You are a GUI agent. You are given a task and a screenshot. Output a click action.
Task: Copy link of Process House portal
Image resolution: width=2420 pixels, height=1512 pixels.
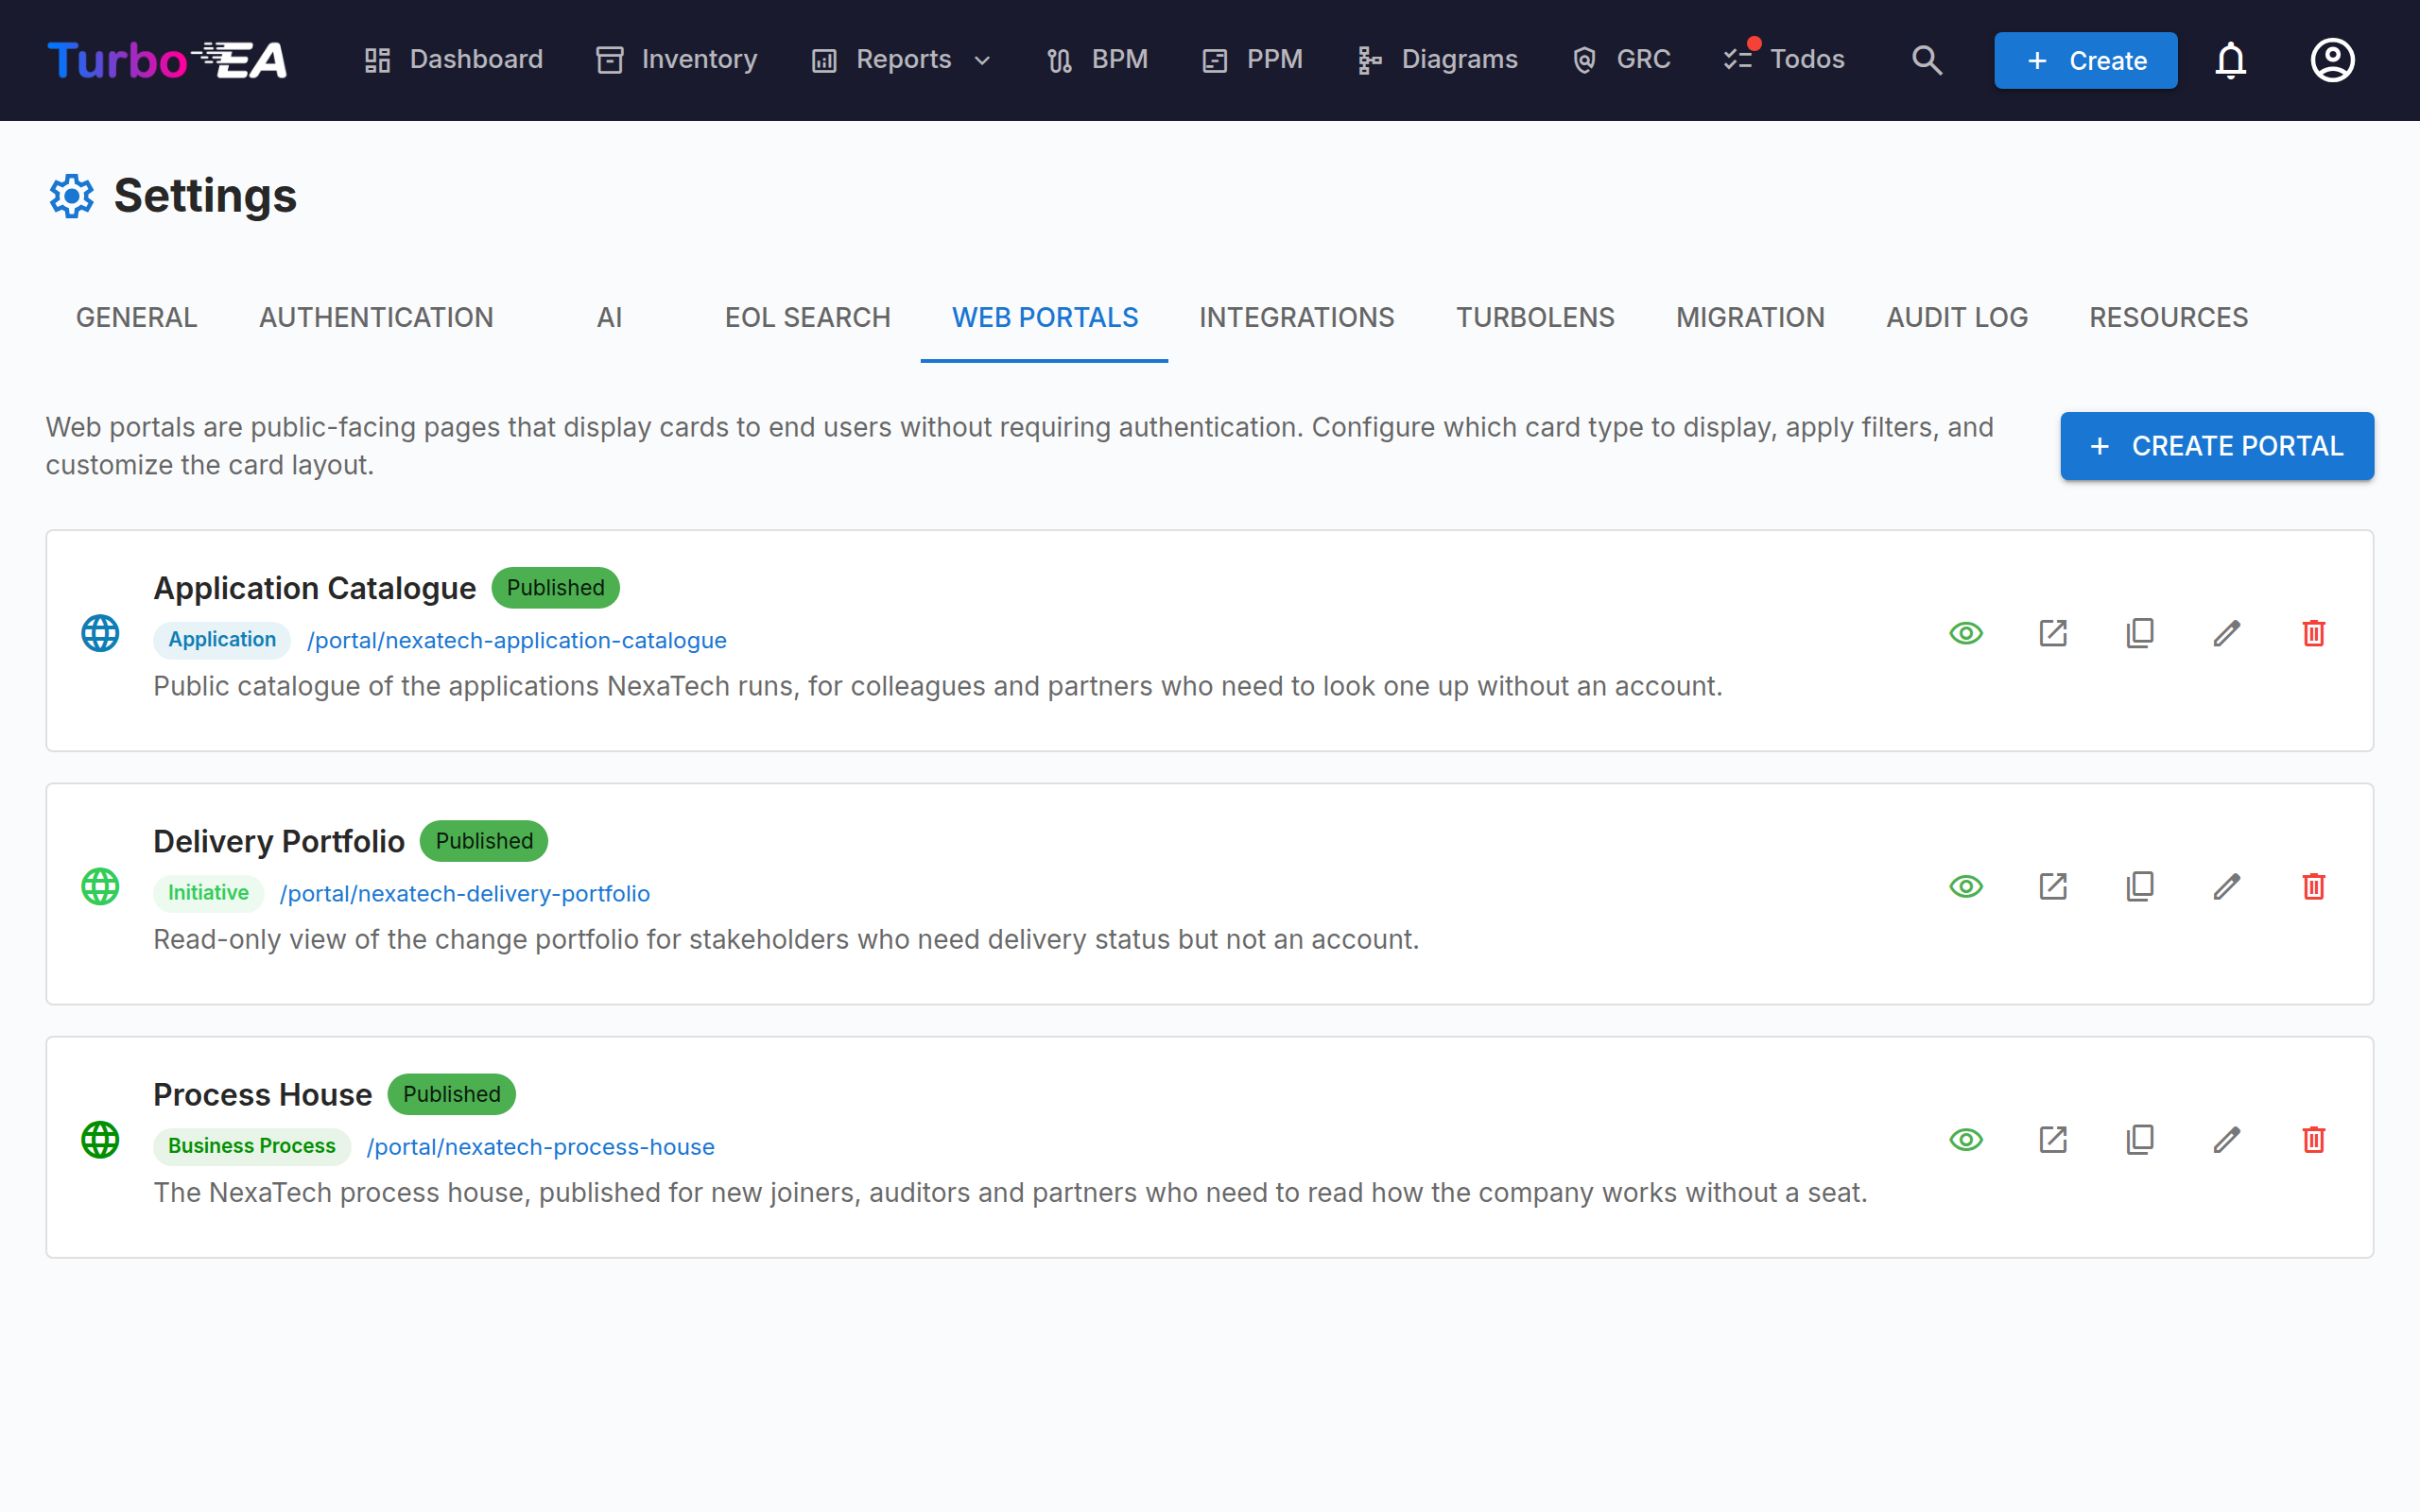pyautogui.click(x=2139, y=1139)
